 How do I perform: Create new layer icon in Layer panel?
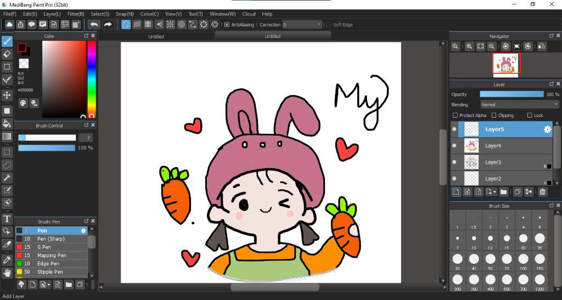(456, 192)
